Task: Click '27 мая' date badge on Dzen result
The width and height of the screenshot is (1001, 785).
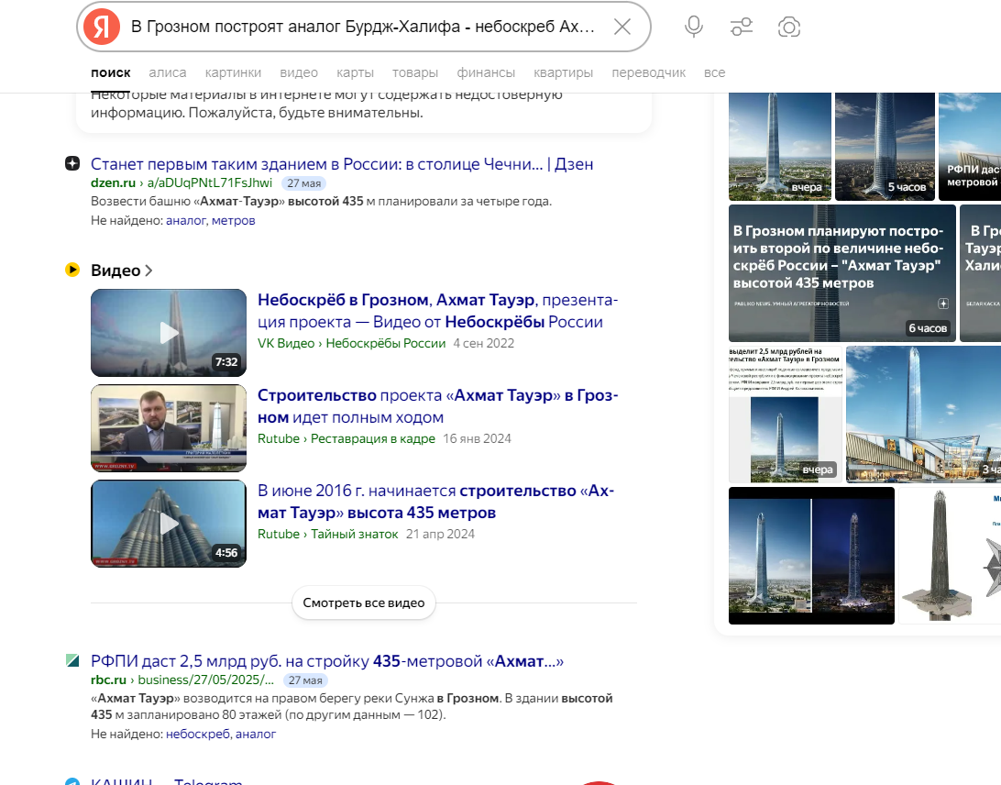Action: 304,183
